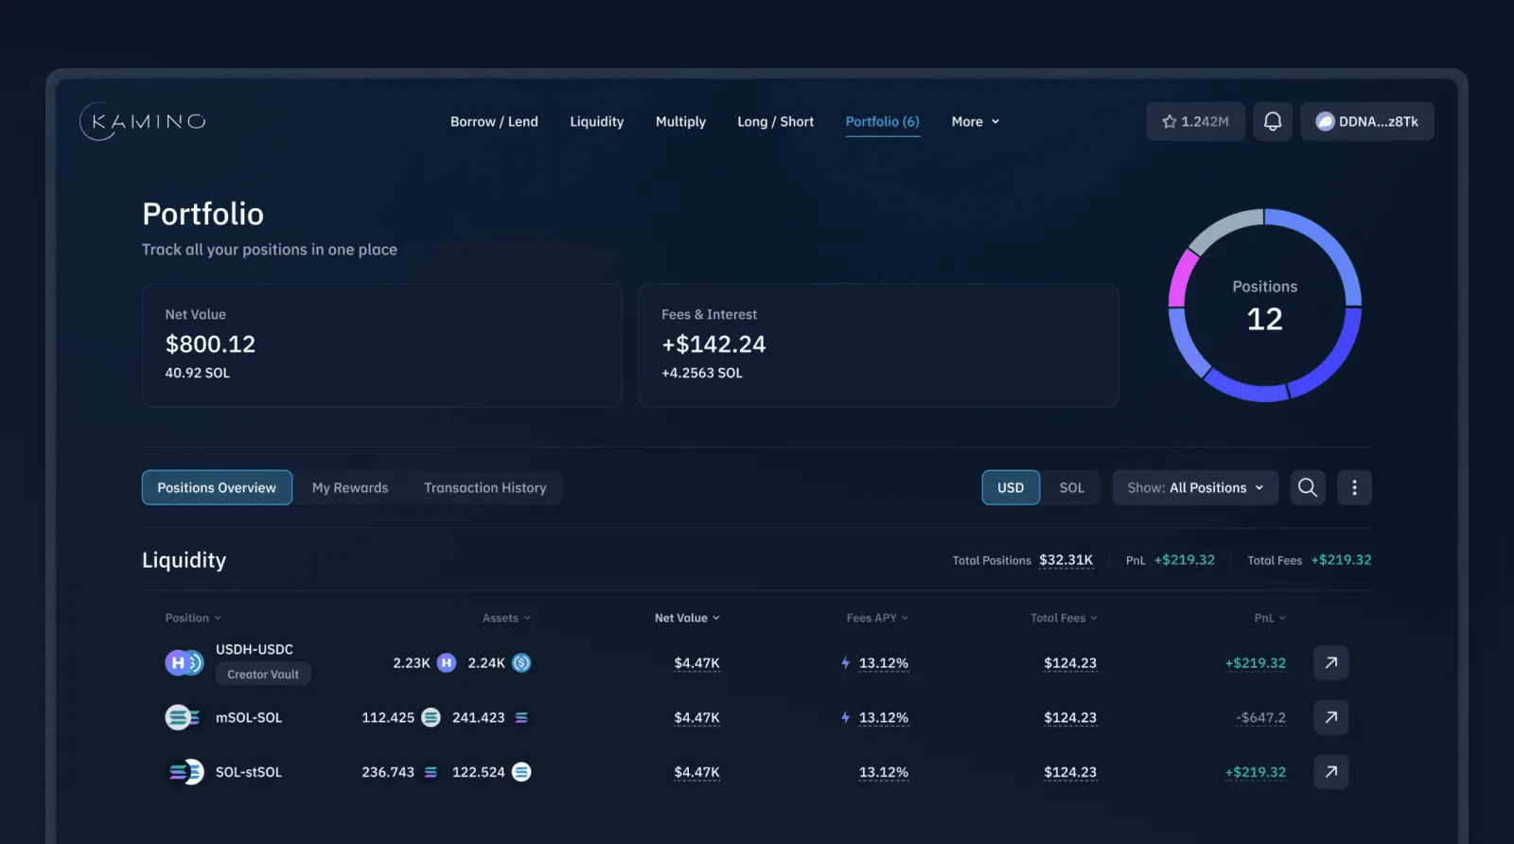Click the lightning bolt in USDH-USDC row

pyautogui.click(x=846, y=662)
